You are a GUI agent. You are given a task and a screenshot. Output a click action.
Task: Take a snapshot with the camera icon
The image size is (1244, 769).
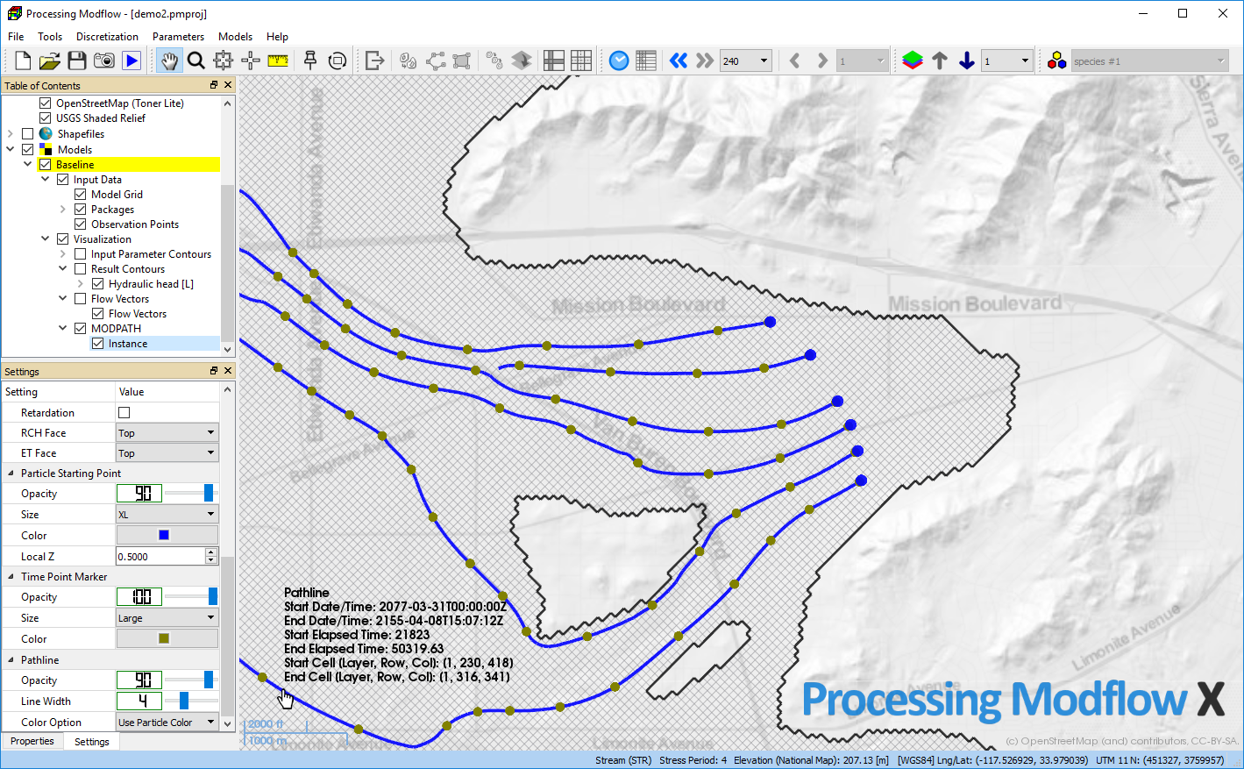pyautogui.click(x=104, y=61)
